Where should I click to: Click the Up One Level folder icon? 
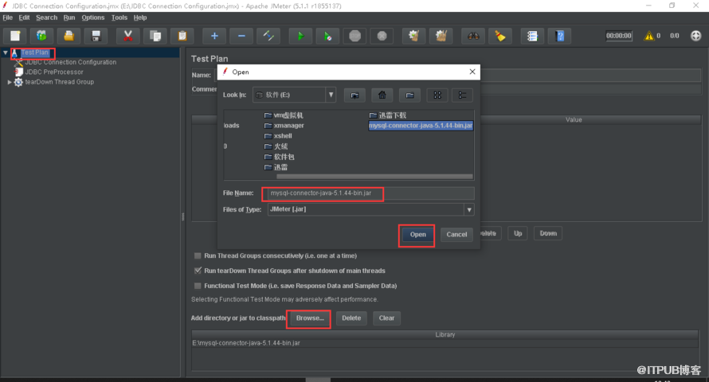click(356, 95)
